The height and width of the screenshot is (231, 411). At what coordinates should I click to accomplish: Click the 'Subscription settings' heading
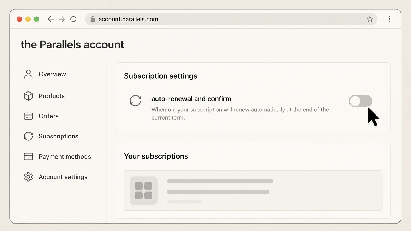coord(161,76)
